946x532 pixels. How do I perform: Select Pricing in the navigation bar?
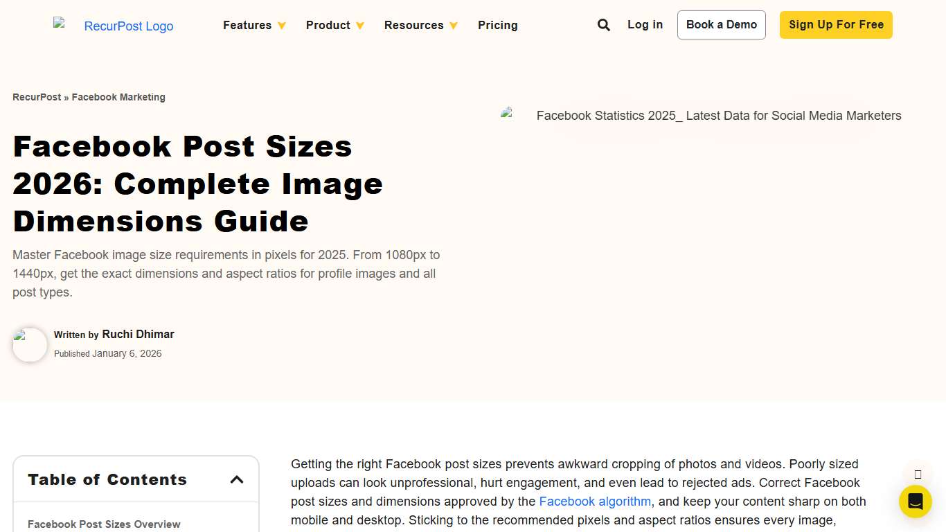point(497,25)
